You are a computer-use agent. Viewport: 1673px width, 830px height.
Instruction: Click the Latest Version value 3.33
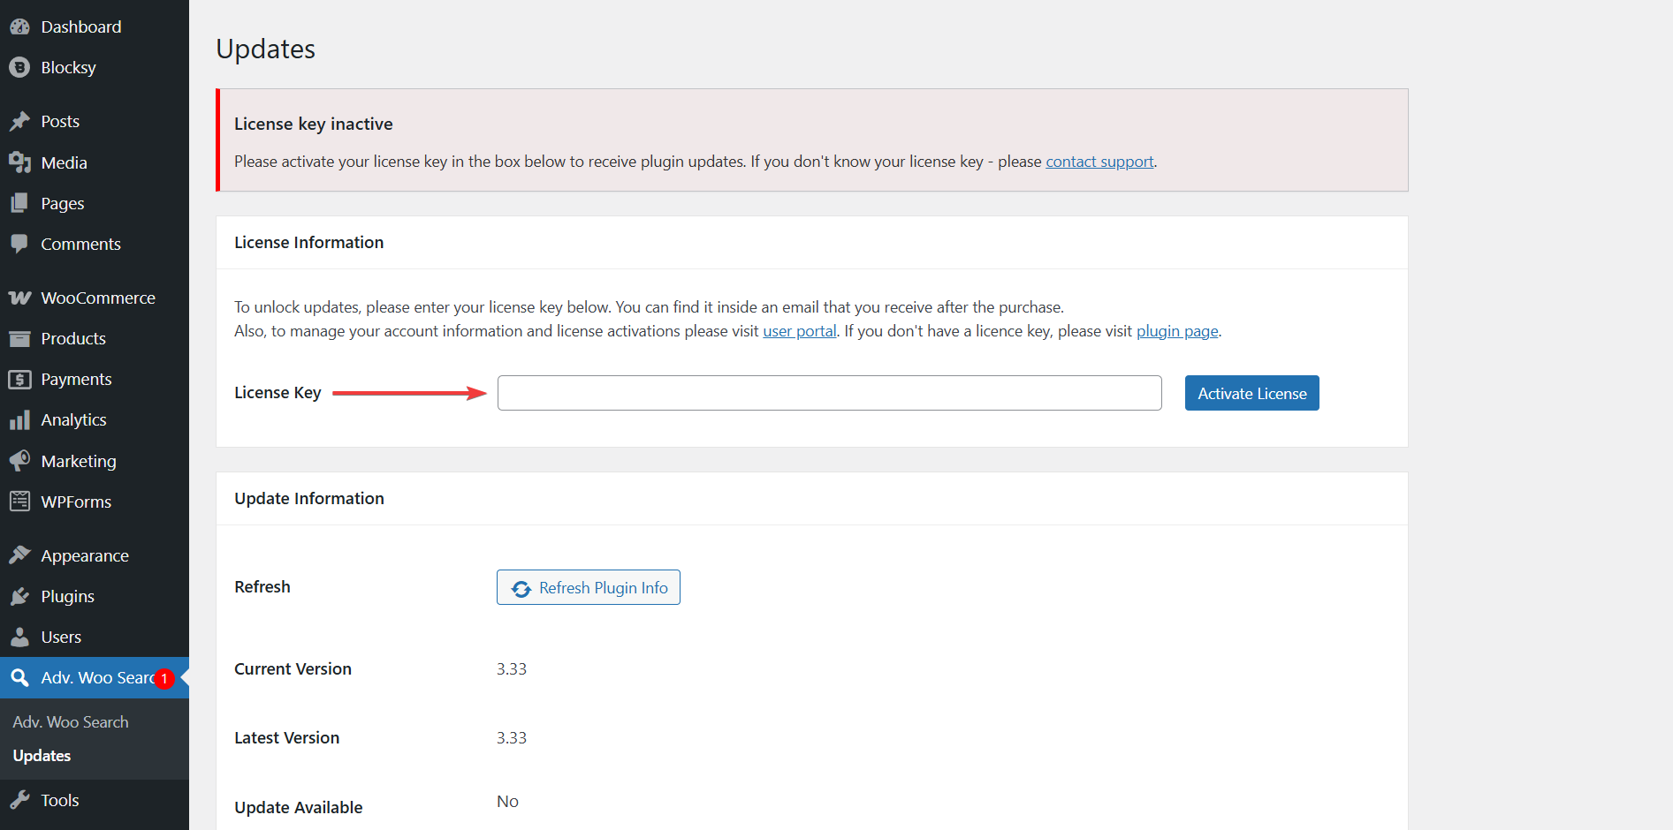512,737
